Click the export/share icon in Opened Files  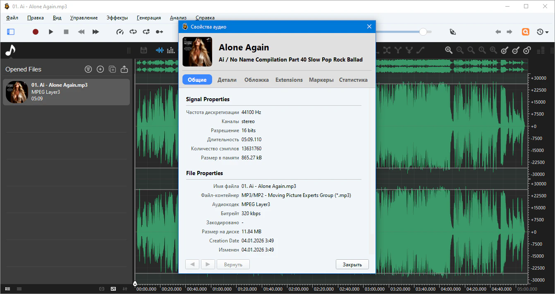pyautogui.click(x=124, y=69)
